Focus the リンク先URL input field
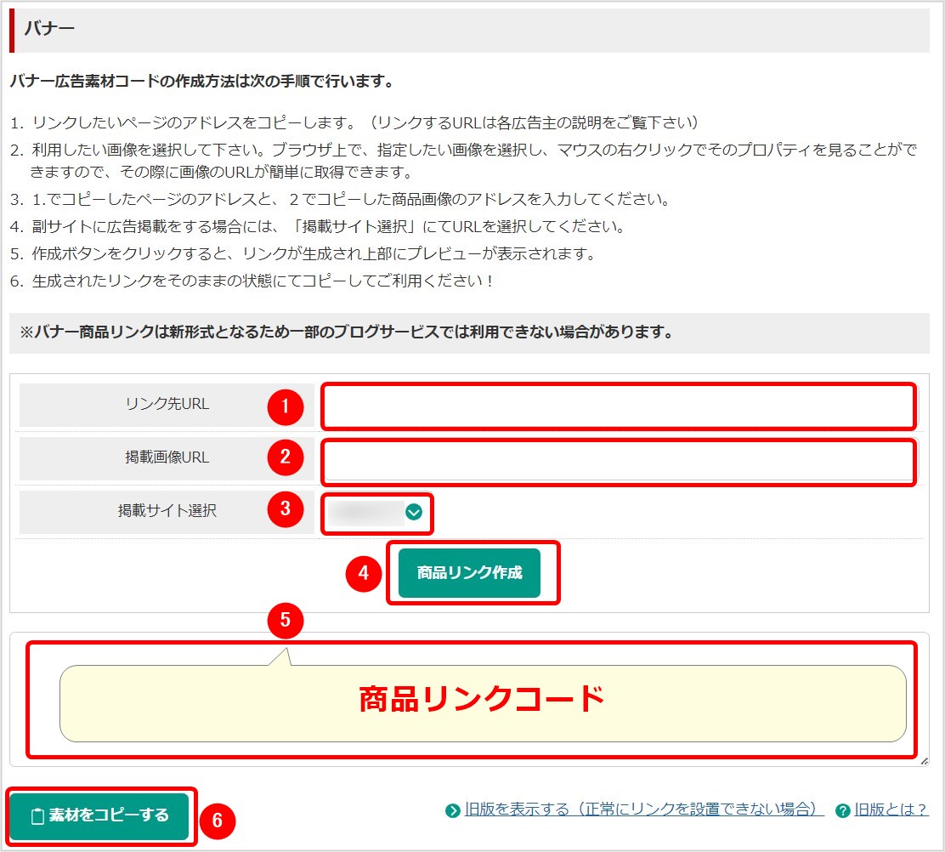The width and height of the screenshot is (945, 852). [x=618, y=406]
